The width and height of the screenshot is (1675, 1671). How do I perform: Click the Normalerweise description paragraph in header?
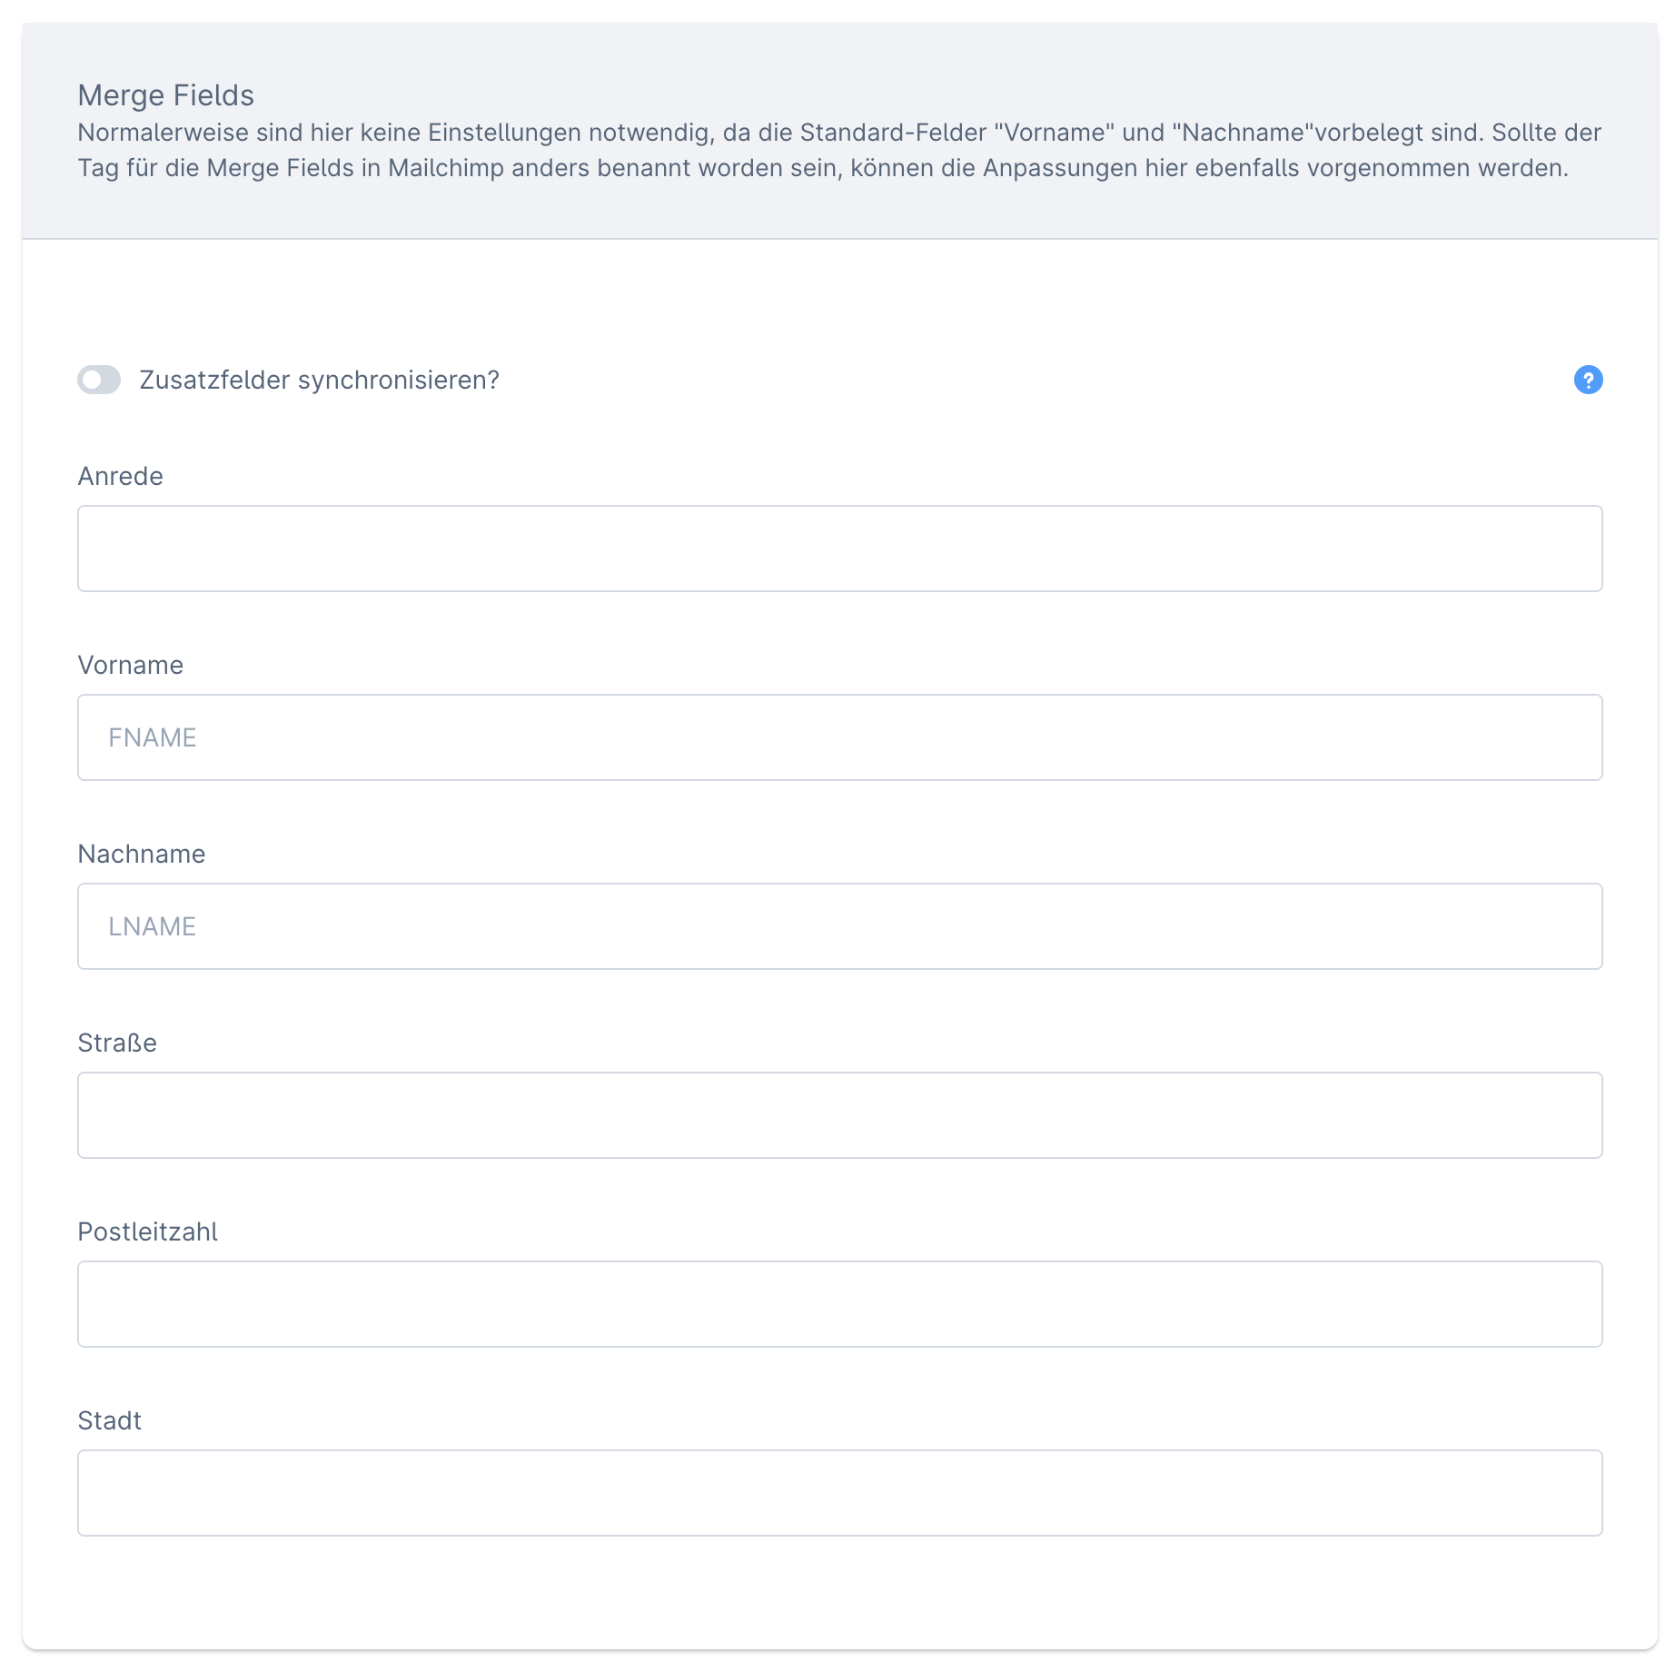839,150
